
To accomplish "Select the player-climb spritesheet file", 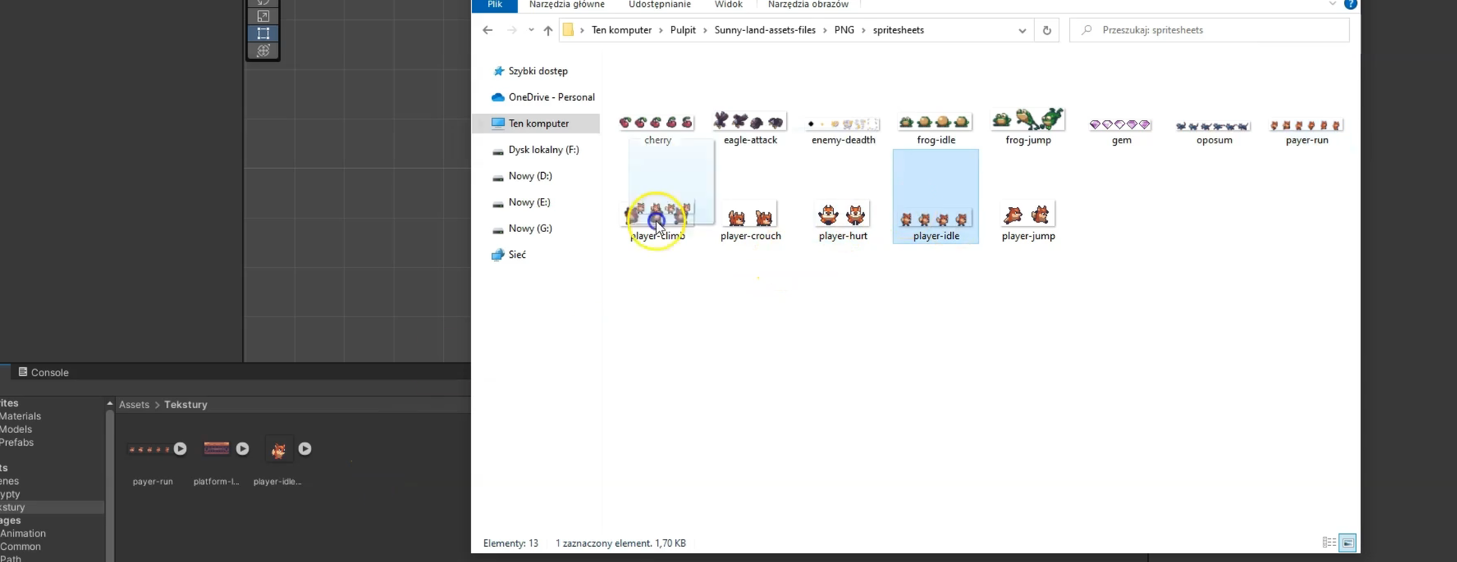I will (x=657, y=221).
